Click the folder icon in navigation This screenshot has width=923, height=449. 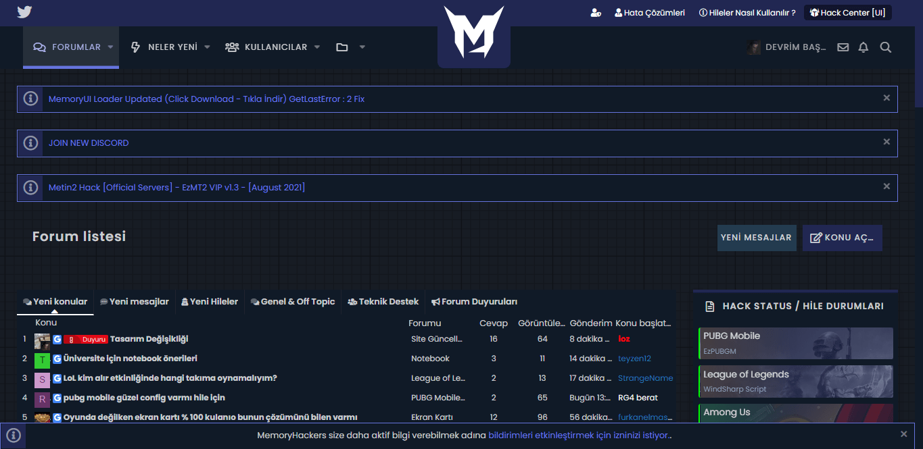(x=342, y=47)
